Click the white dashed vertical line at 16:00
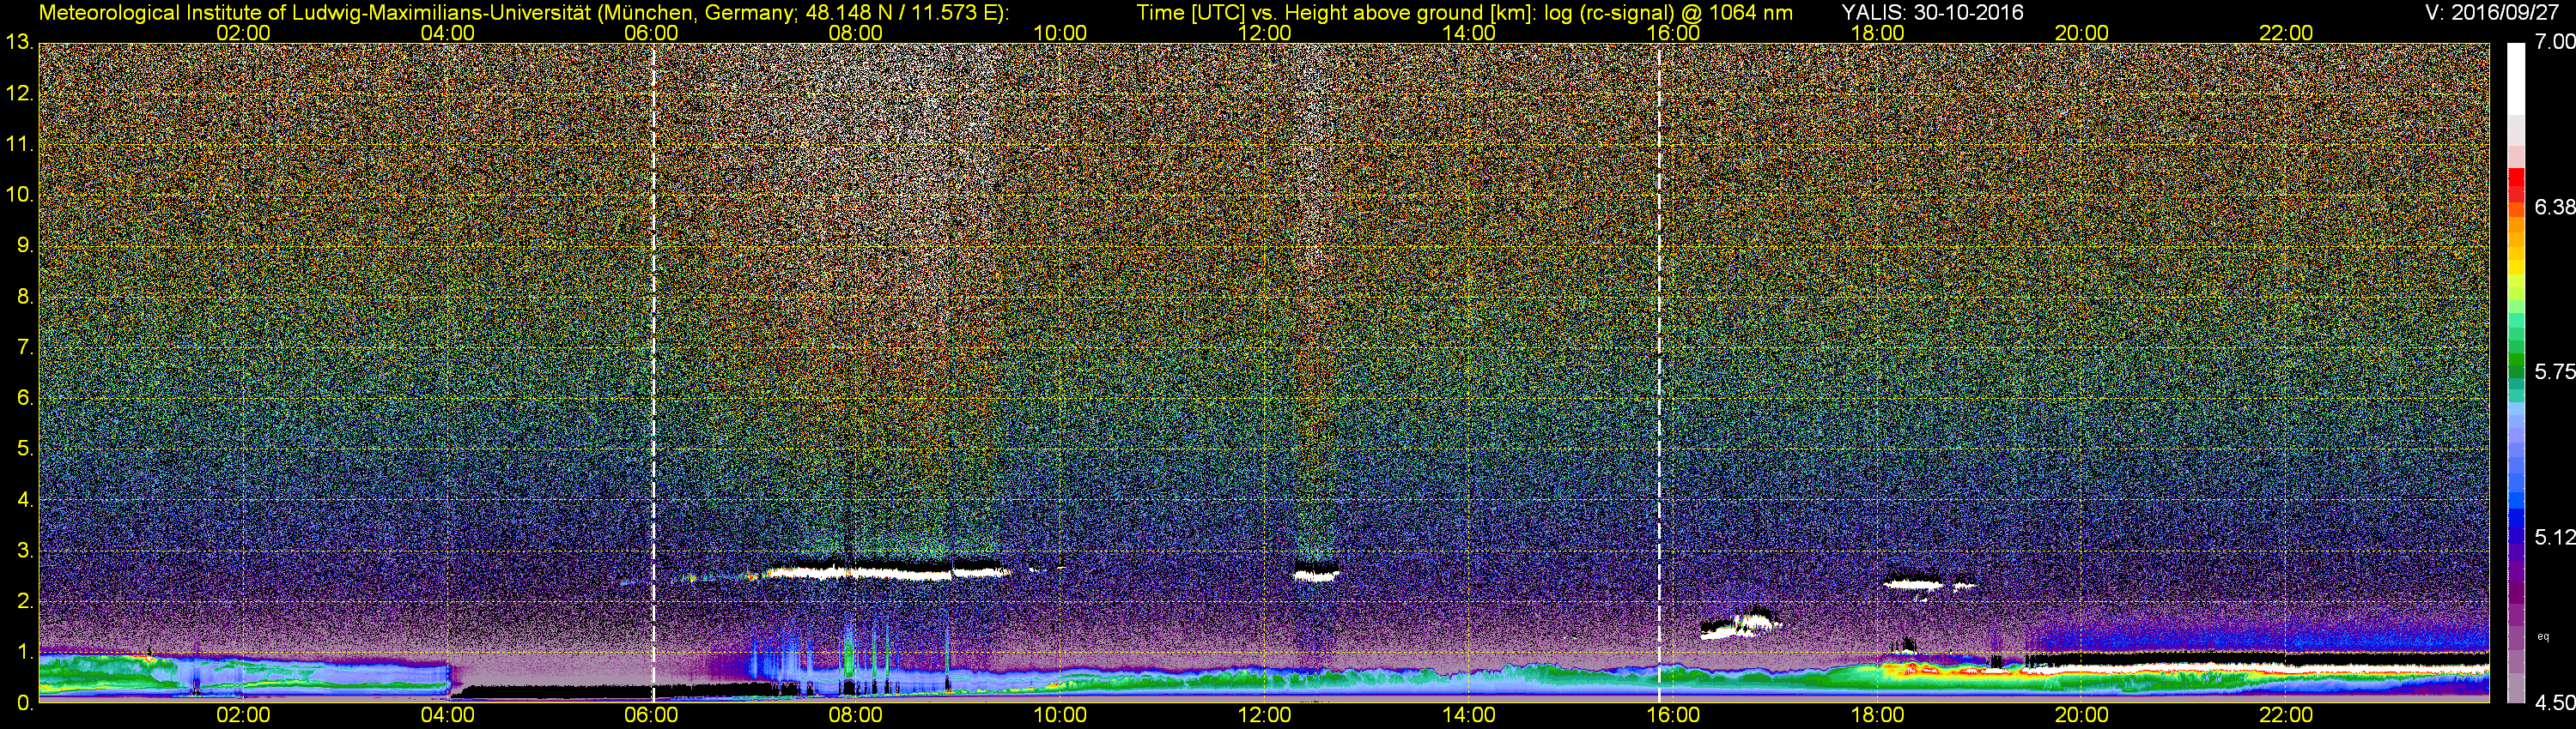This screenshot has width=2576, height=729. pos(1659,370)
